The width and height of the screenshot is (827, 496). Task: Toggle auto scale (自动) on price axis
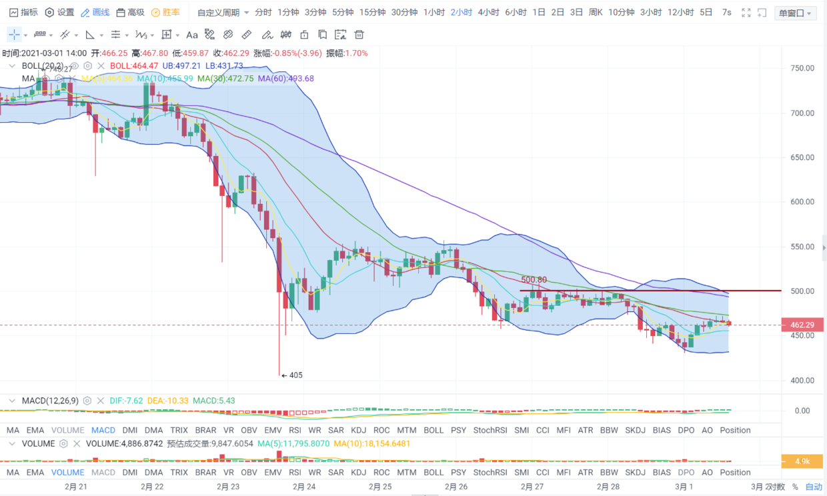tap(814, 487)
